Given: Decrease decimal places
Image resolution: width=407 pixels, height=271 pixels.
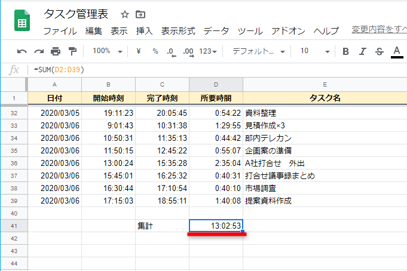Looking at the screenshot, I should [x=172, y=51].
